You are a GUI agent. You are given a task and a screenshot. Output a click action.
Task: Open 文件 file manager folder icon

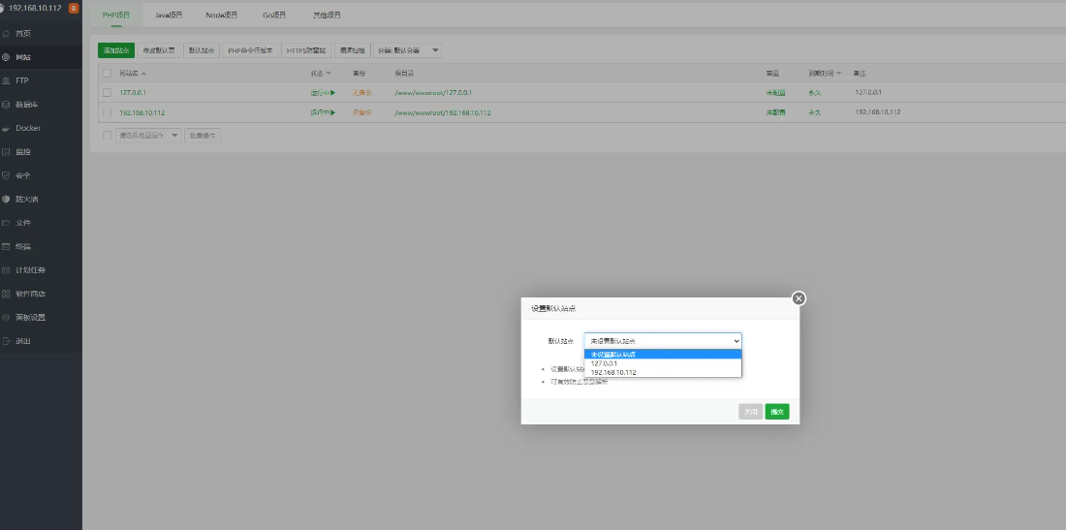coord(7,223)
